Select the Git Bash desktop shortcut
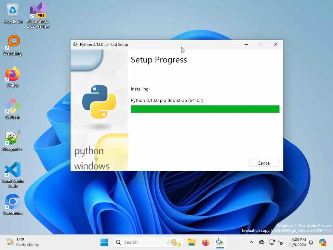 13,109
